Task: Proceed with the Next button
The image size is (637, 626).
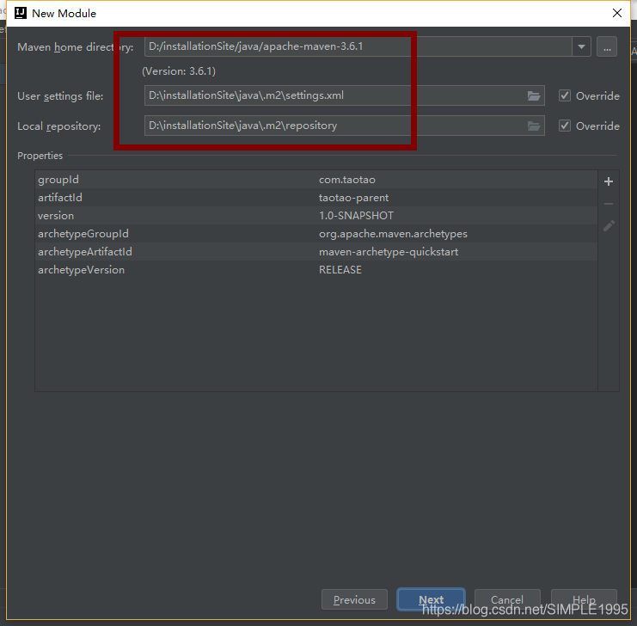Action: pyautogui.click(x=431, y=599)
